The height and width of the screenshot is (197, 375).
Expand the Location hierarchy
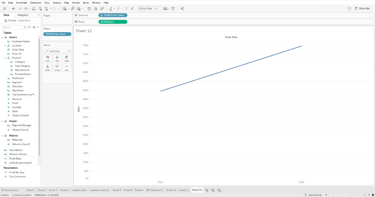pos(5,45)
